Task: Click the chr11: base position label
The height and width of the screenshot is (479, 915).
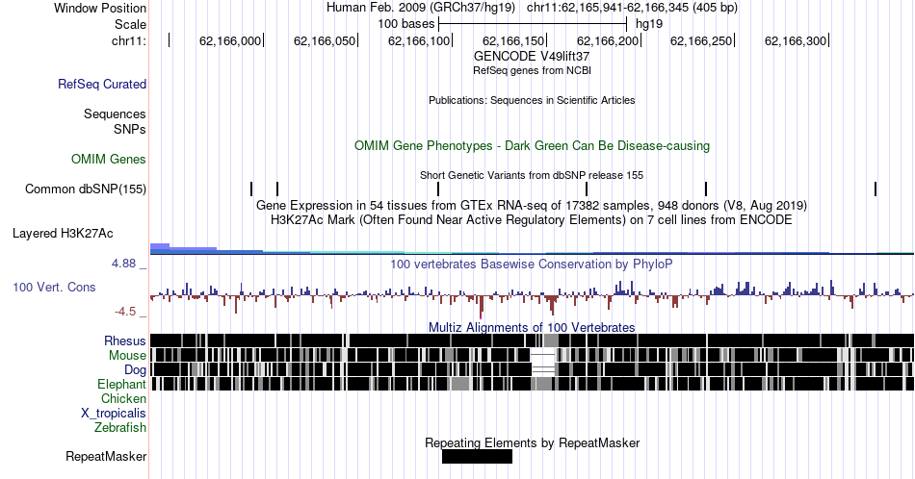Action: (x=129, y=40)
